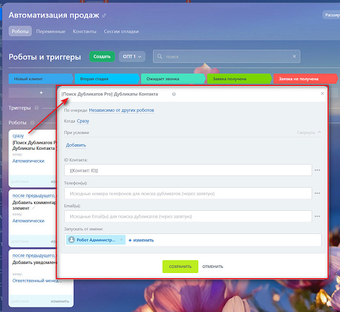Image resolution: width=340 pixels, height=312 pixels.
Task: Edit pencil icon on Добавить комментарий robot
Action: [x=33, y=208]
